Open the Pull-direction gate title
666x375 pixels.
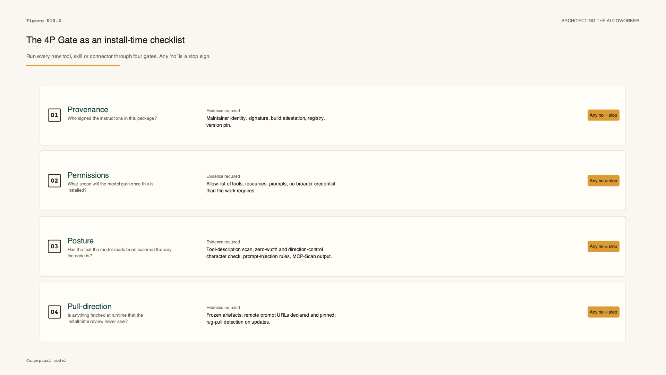89,307
